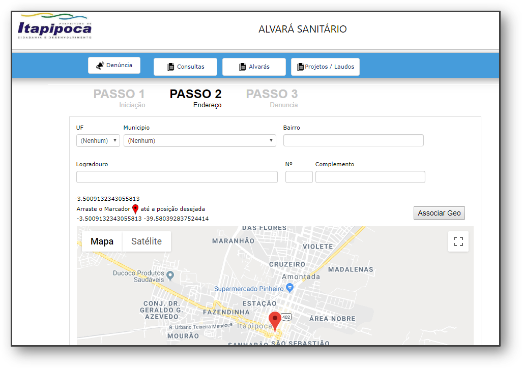
Task: Click the Nº number field
Action: pyautogui.click(x=299, y=177)
